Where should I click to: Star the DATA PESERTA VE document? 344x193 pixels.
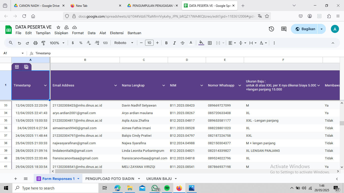pyautogui.click(x=58, y=27)
